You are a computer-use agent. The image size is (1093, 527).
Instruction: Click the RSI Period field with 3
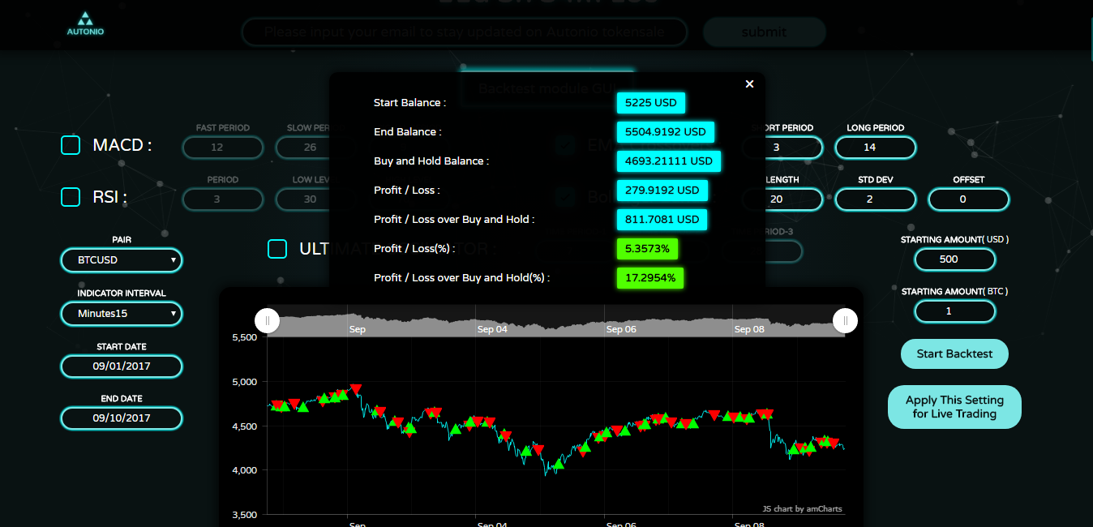point(223,199)
